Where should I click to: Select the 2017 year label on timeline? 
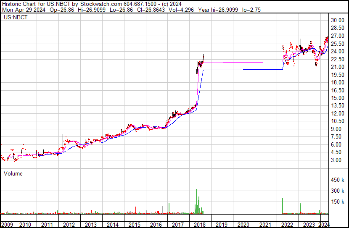tap(178, 225)
